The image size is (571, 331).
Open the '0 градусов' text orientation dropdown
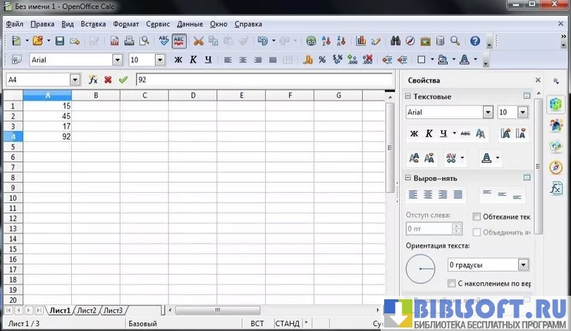tap(523, 265)
